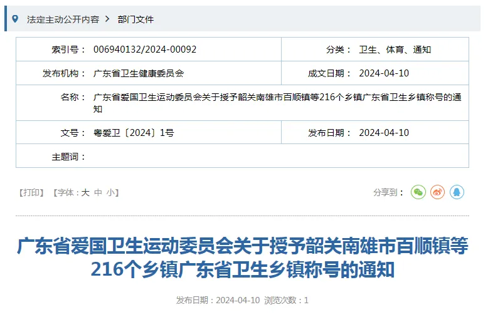Click the breadcrumb chevron arrow separator
The width and height of the screenshot is (488, 317).
click(x=107, y=19)
